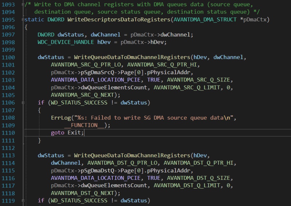Image resolution: width=291 pixels, height=206 pixels.
Task: Collapse the comment block at line 1093
Action: 23,5
